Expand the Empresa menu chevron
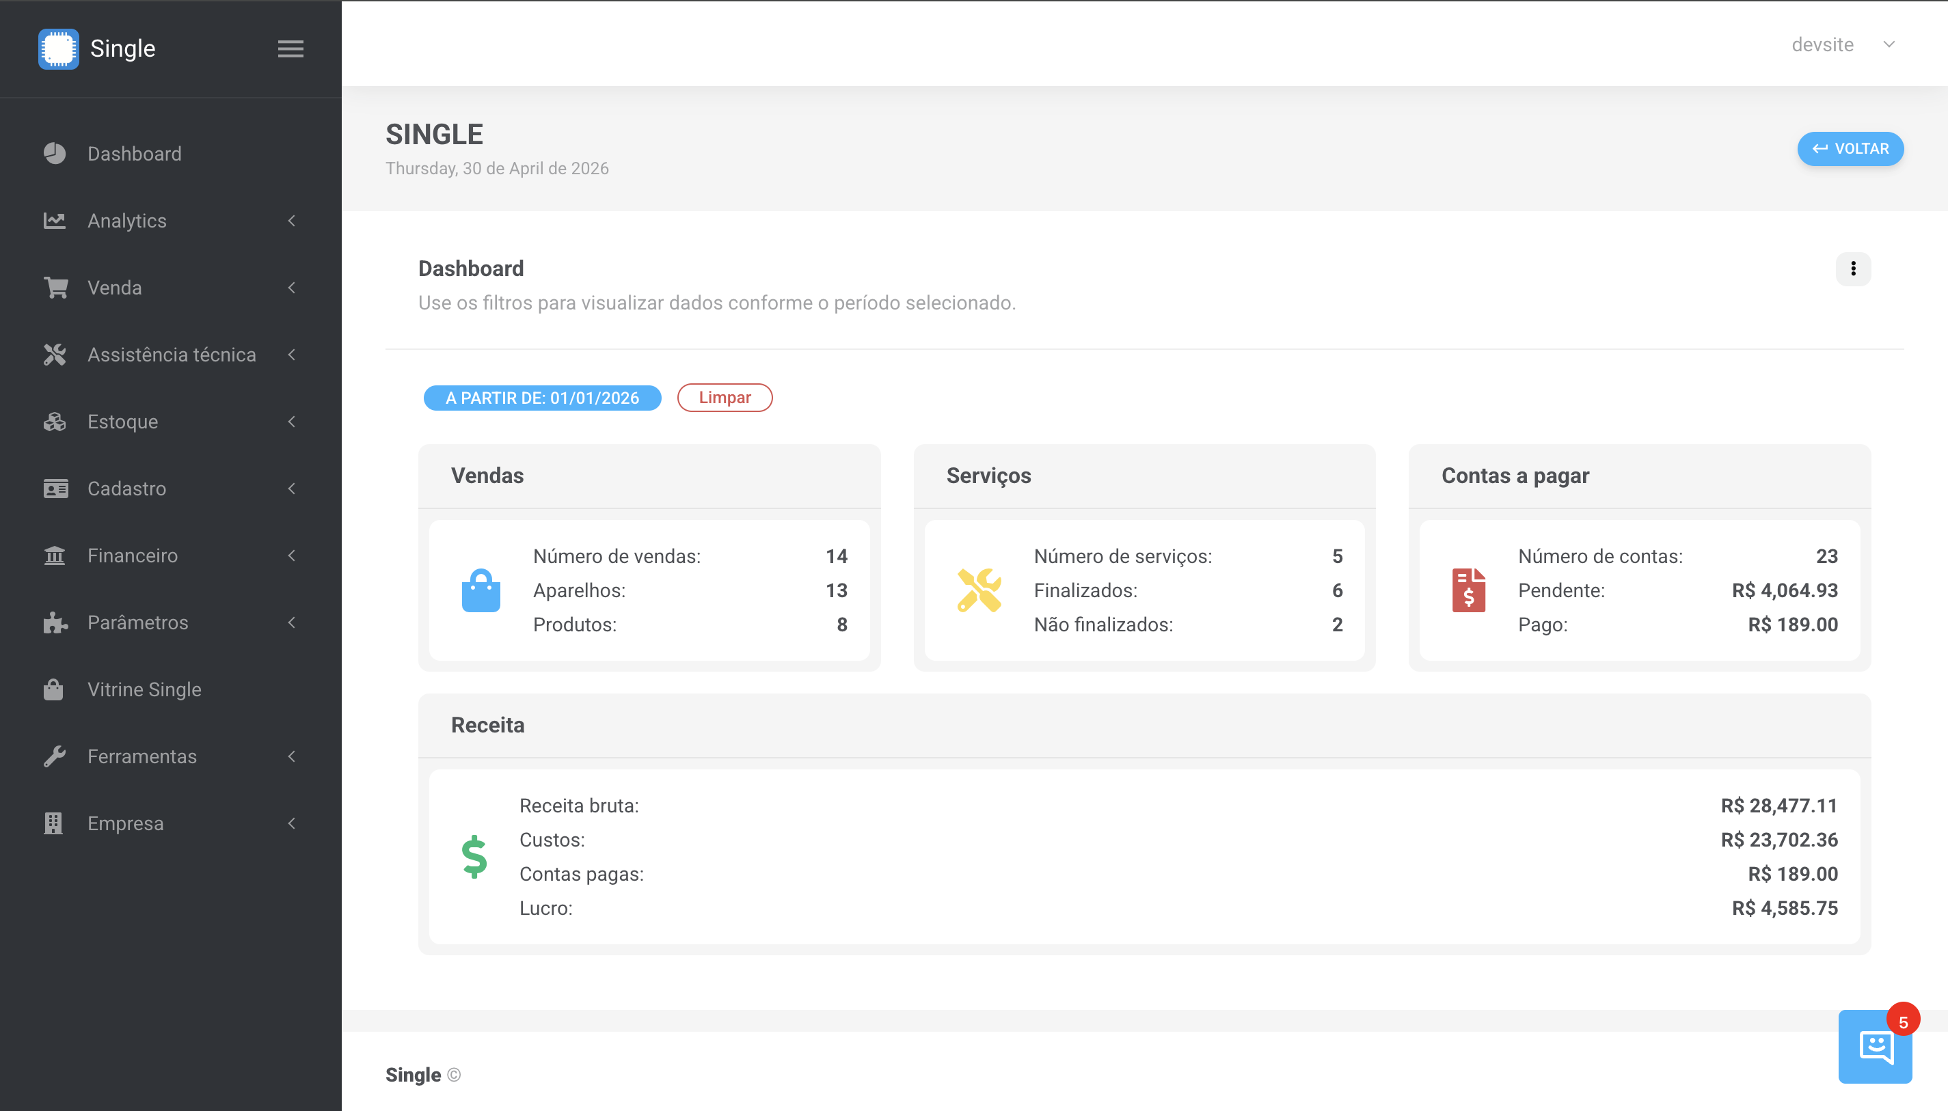Image resolution: width=1948 pixels, height=1111 pixels. (x=292, y=823)
